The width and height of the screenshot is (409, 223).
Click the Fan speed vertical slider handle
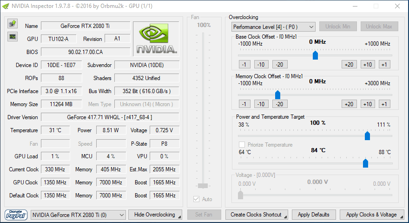[x=203, y=186]
